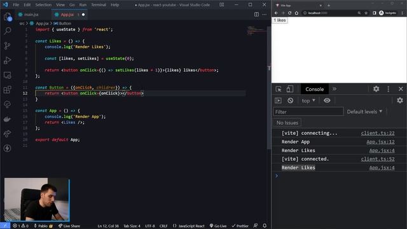
Task: Open the App.jsx:12 source link
Action: point(380,142)
